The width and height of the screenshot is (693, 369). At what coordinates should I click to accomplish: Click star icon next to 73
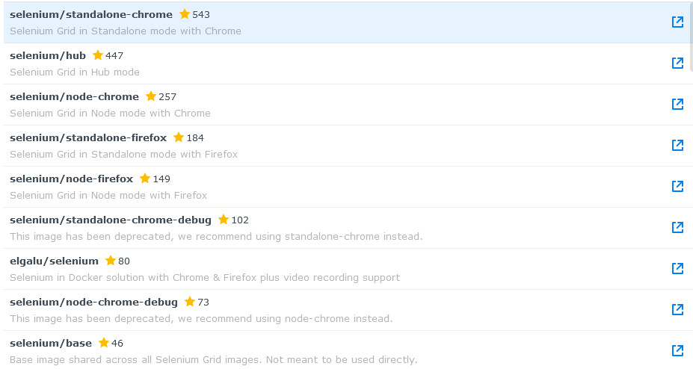190,302
